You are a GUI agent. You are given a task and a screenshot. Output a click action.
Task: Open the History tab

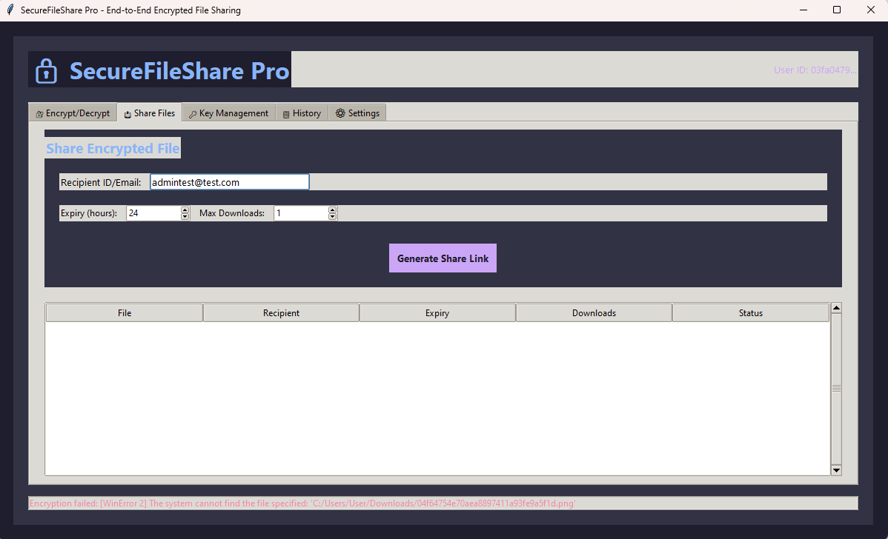pyautogui.click(x=302, y=113)
